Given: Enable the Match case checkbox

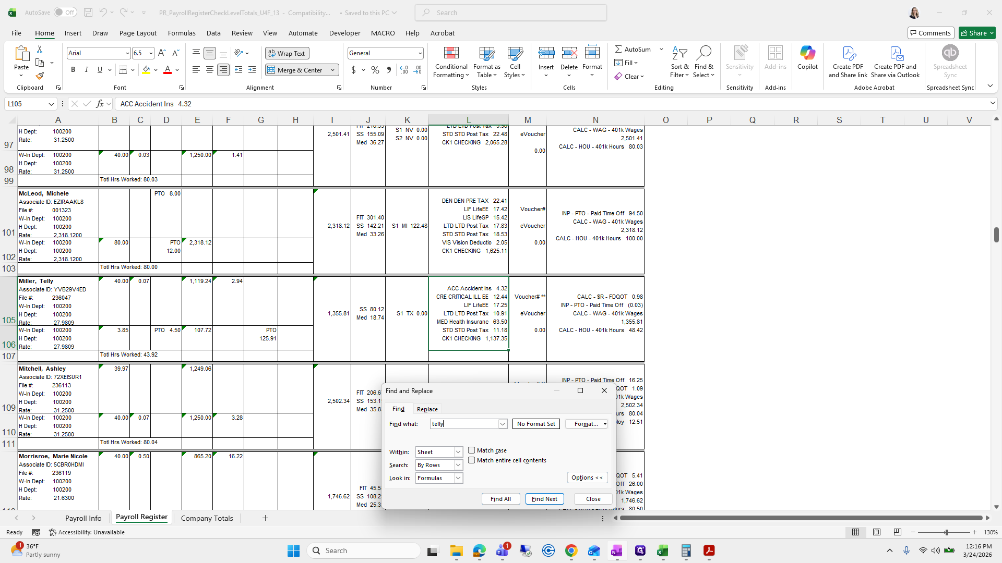Looking at the screenshot, I should pos(472,450).
